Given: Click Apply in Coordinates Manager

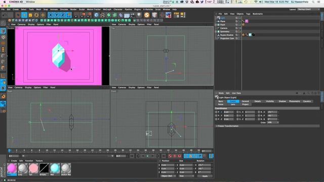Looking at the screenshot, I should (x=205, y=176).
